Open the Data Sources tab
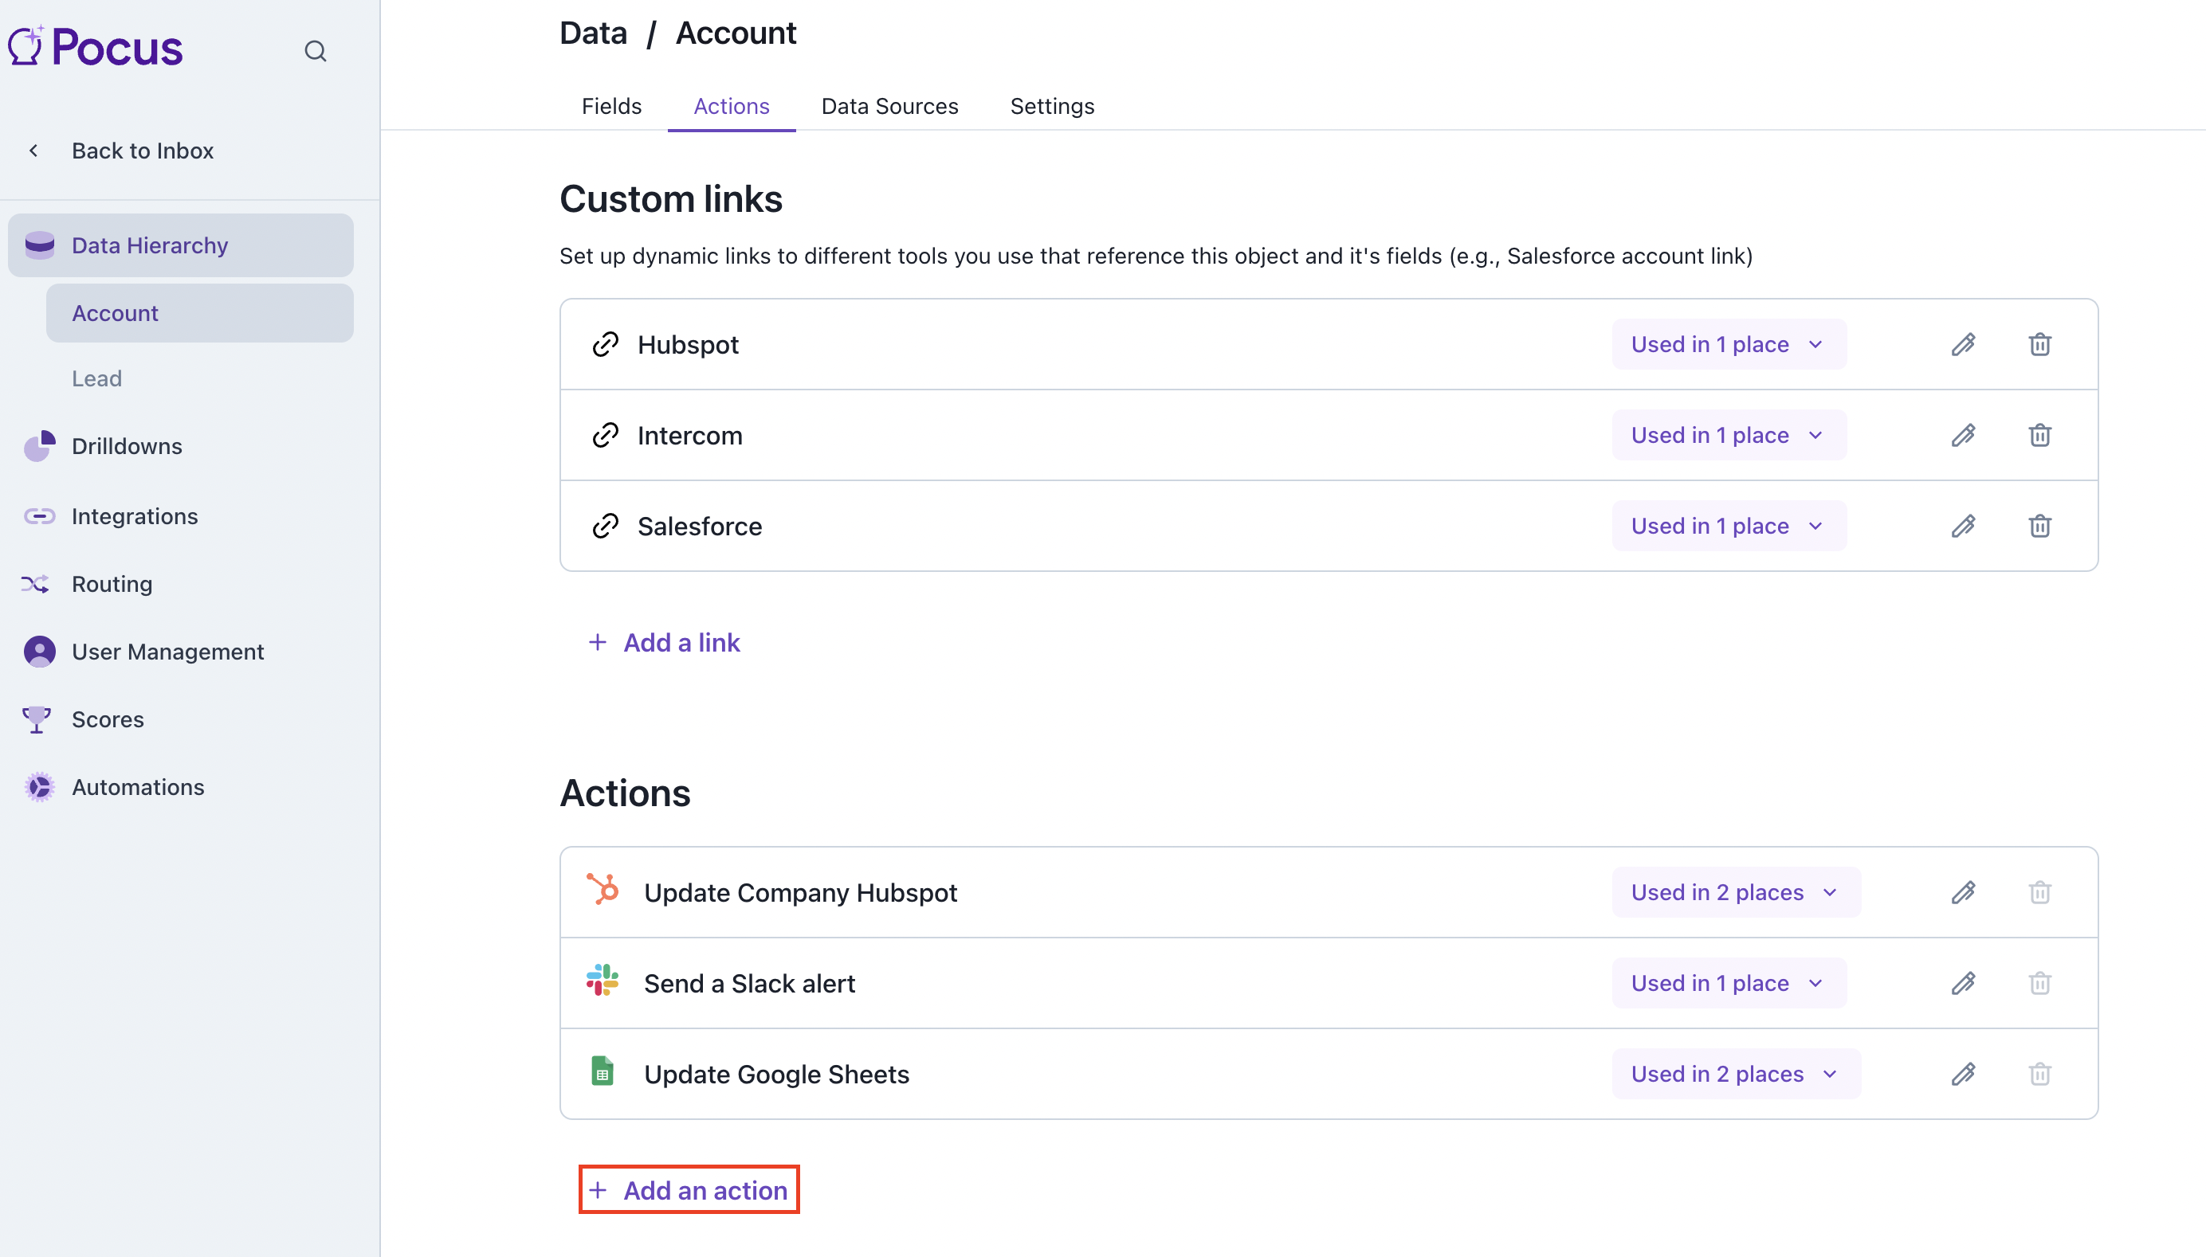The height and width of the screenshot is (1257, 2206). pyautogui.click(x=889, y=106)
